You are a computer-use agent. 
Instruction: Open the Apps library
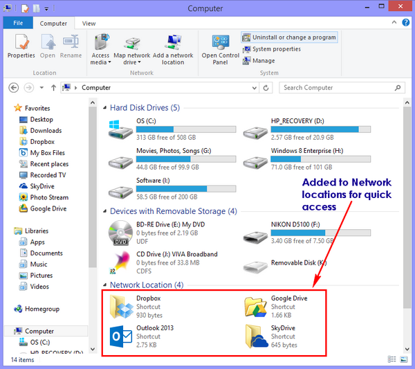tap(32, 242)
